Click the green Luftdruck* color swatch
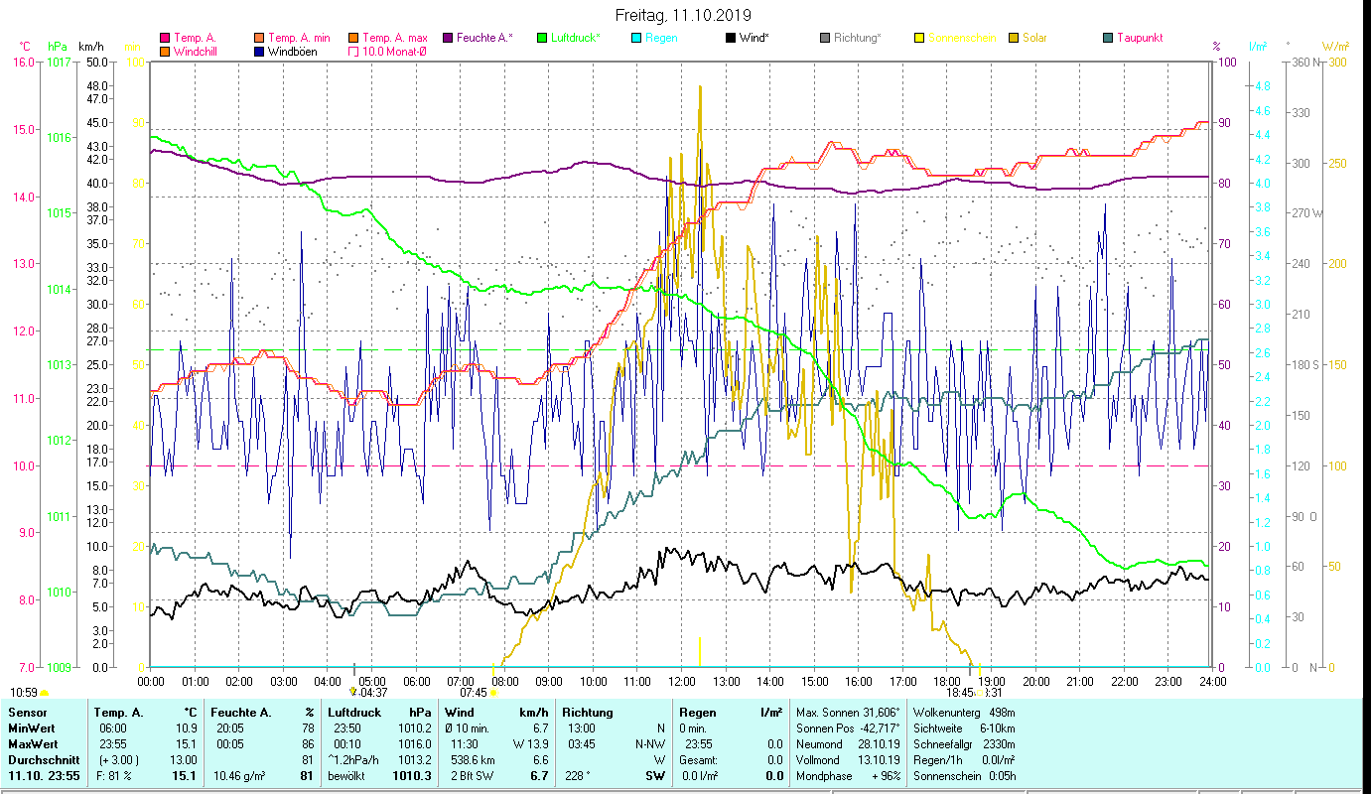 (542, 38)
